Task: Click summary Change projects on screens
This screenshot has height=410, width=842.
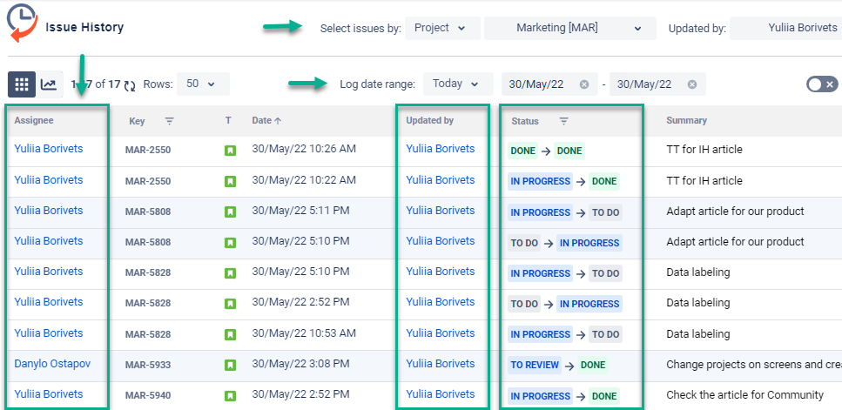Action: 754,365
